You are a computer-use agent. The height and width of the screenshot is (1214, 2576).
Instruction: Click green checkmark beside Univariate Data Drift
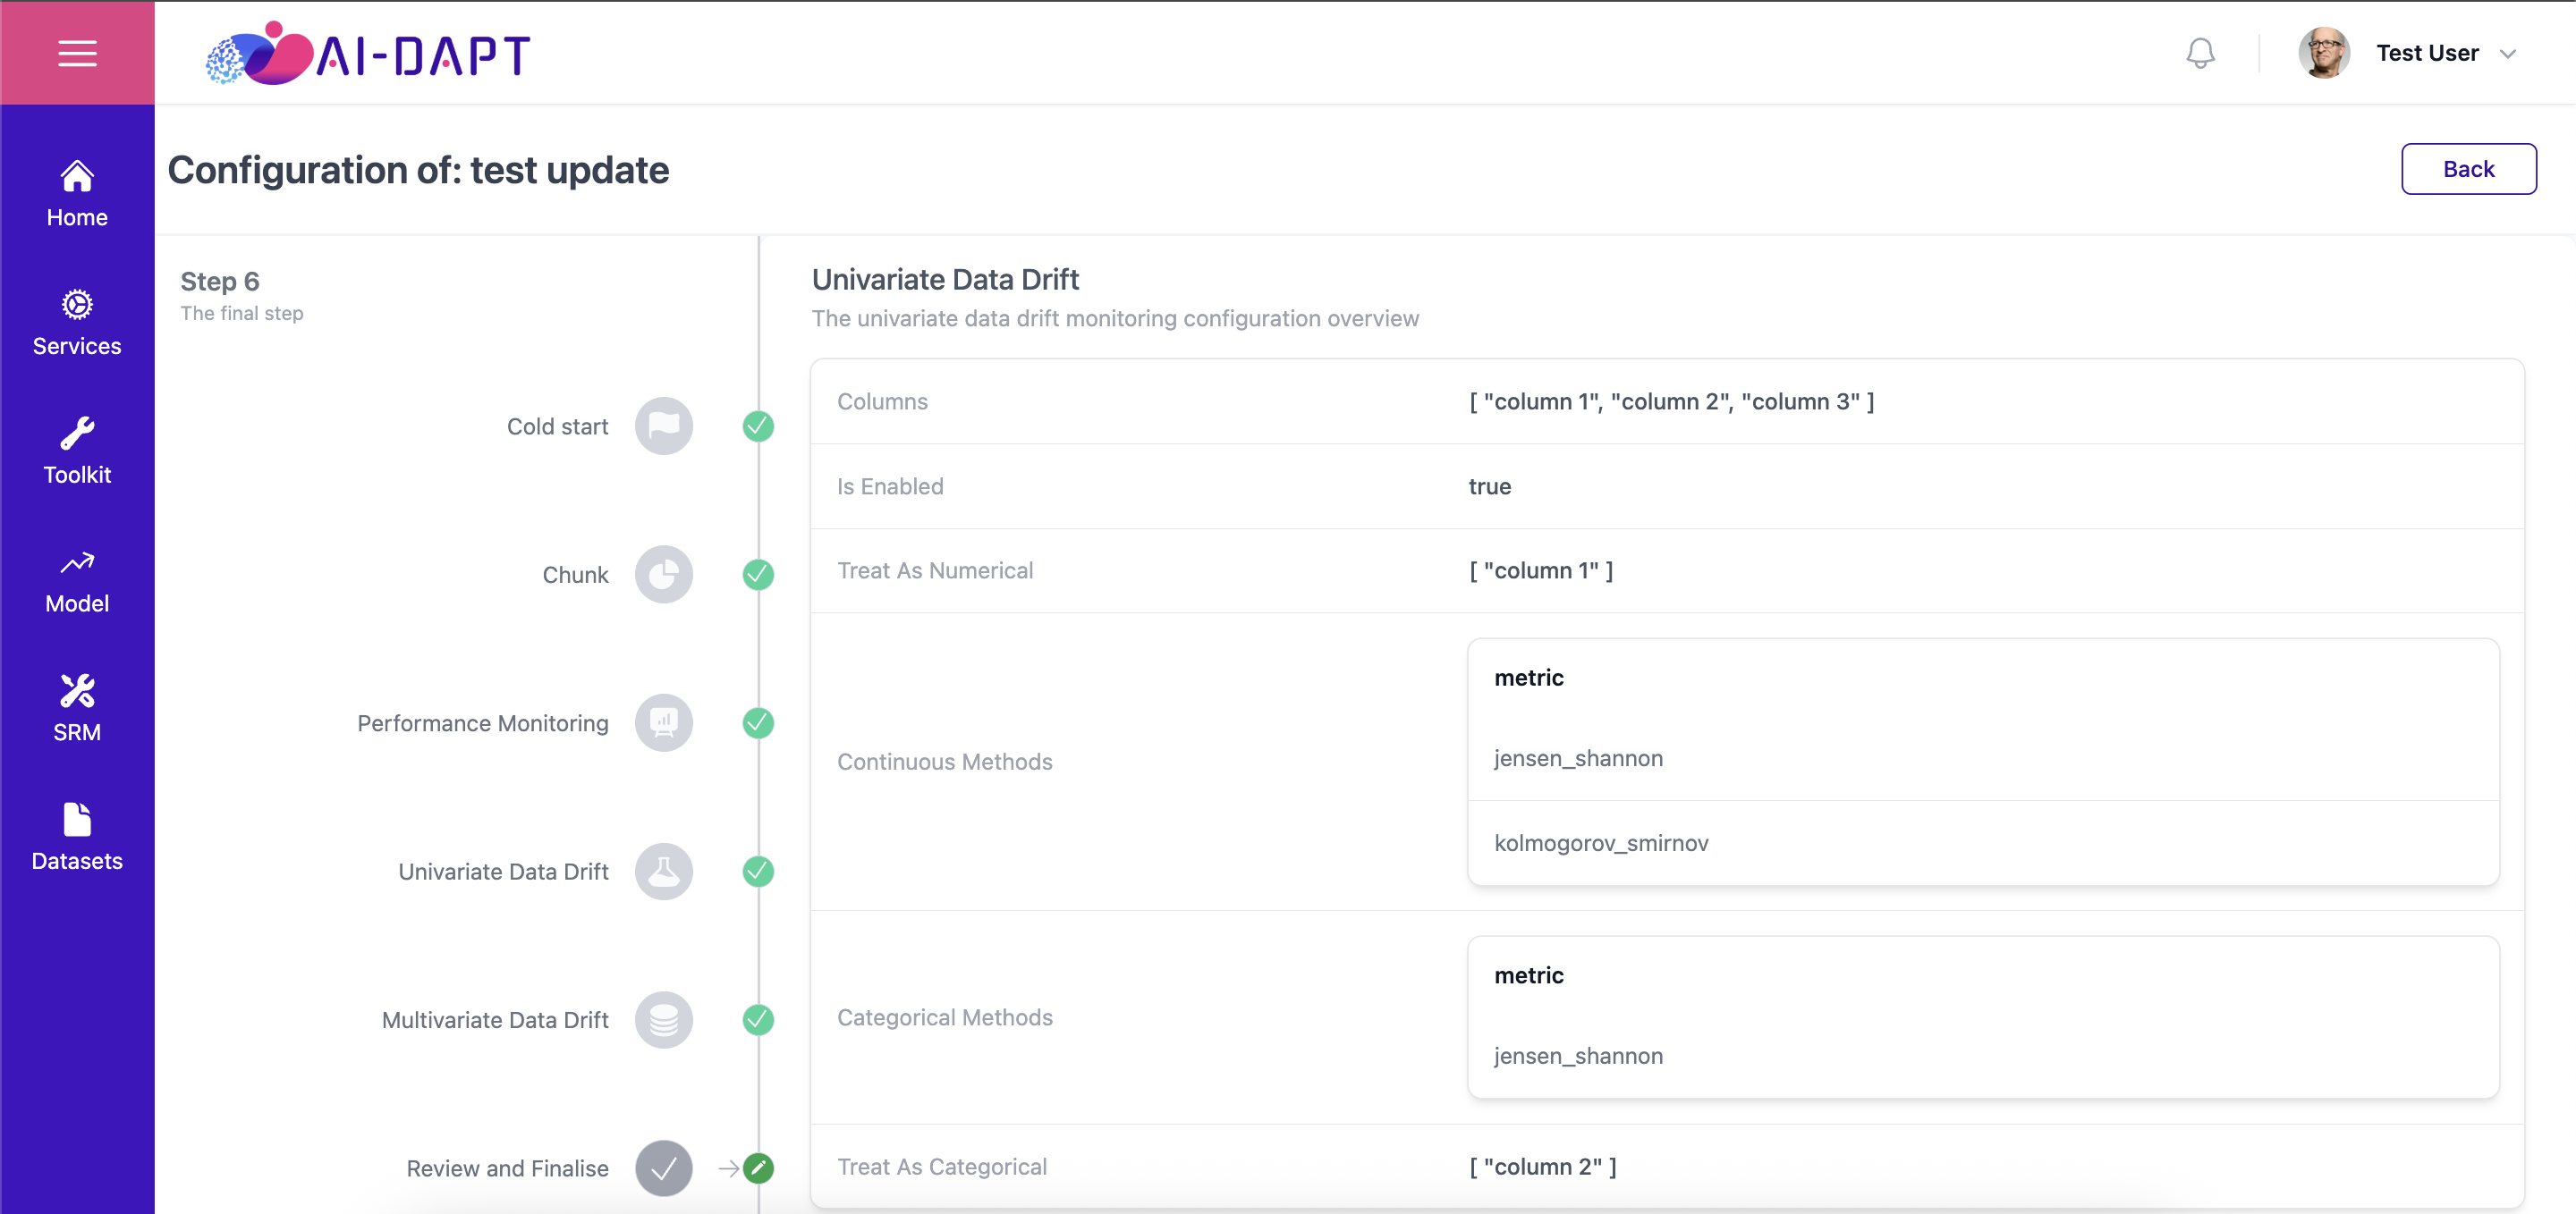click(x=758, y=872)
